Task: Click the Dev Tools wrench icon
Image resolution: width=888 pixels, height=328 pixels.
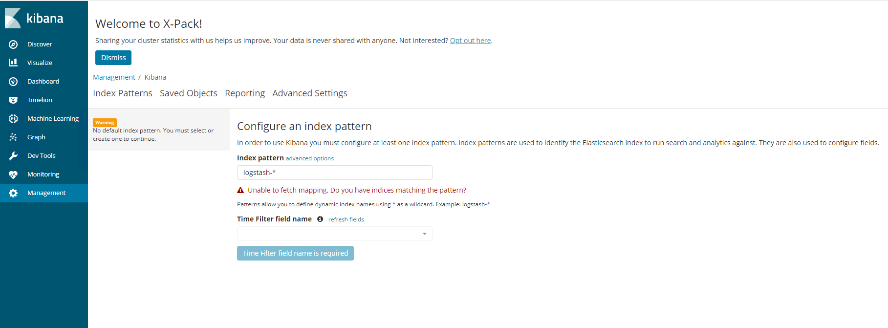Action: (x=13, y=156)
